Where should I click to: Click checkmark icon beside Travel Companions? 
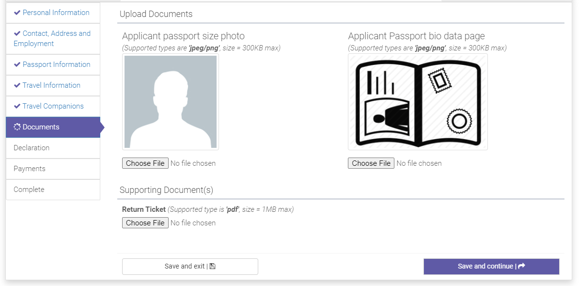pyautogui.click(x=17, y=106)
